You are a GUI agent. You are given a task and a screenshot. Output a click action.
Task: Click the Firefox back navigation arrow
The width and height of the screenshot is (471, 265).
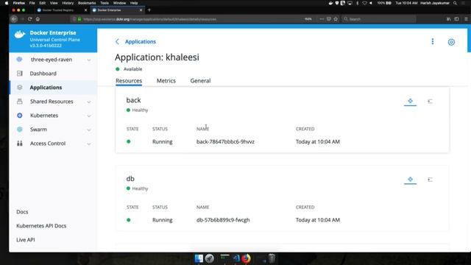pyautogui.click(x=14, y=19)
